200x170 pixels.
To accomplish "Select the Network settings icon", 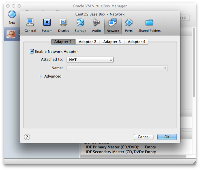I will coord(113,25).
